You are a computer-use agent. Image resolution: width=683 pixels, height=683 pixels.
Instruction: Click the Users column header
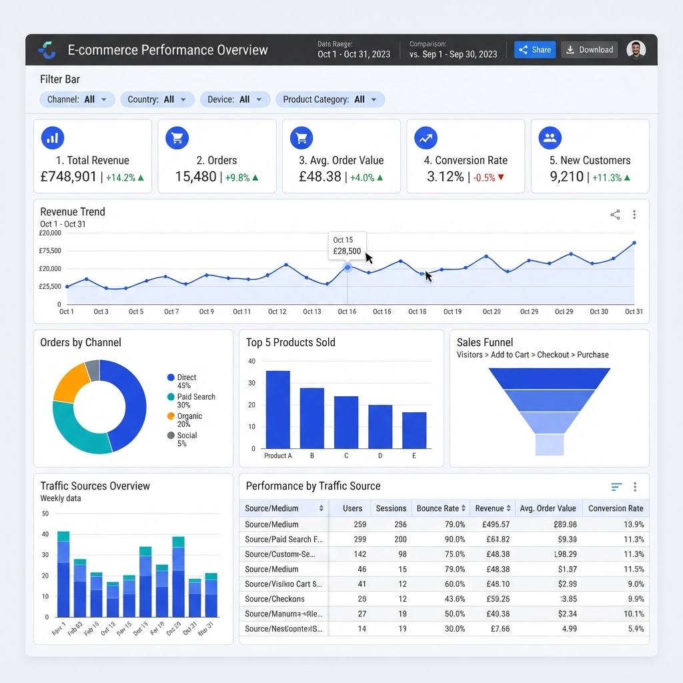coord(352,508)
